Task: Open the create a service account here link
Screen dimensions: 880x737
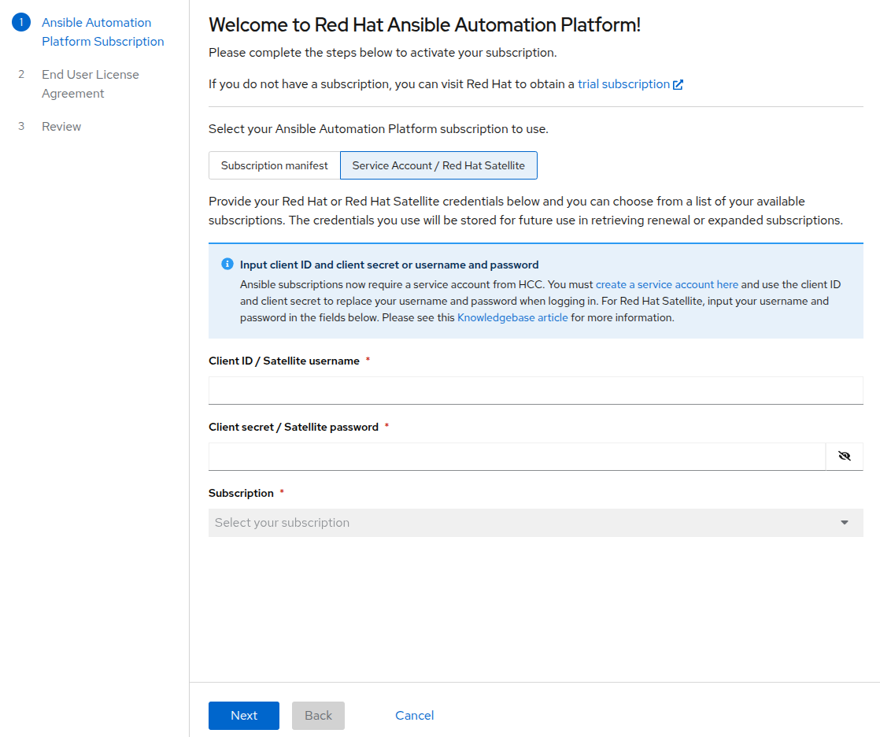Action: pyautogui.click(x=667, y=284)
